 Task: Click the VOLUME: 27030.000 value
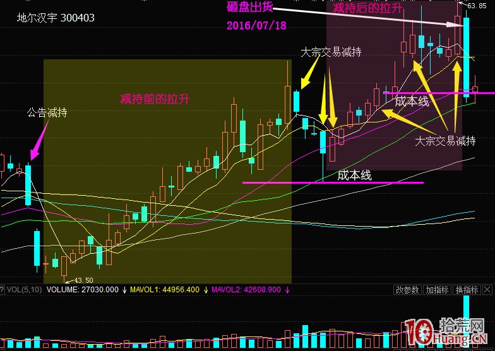tap(82, 290)
